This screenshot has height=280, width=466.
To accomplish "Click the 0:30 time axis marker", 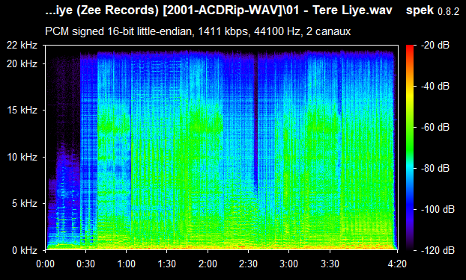I will [85, 264].
